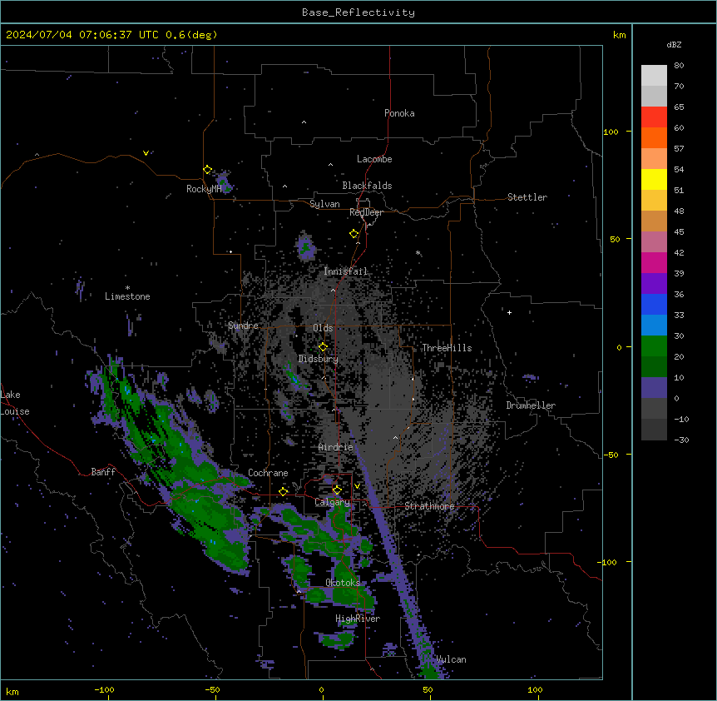Viewport: 717px width, 701px height.
Task: Click the slate purple 0-10 dBZ legend band
Action: click(x=654, y=388)
